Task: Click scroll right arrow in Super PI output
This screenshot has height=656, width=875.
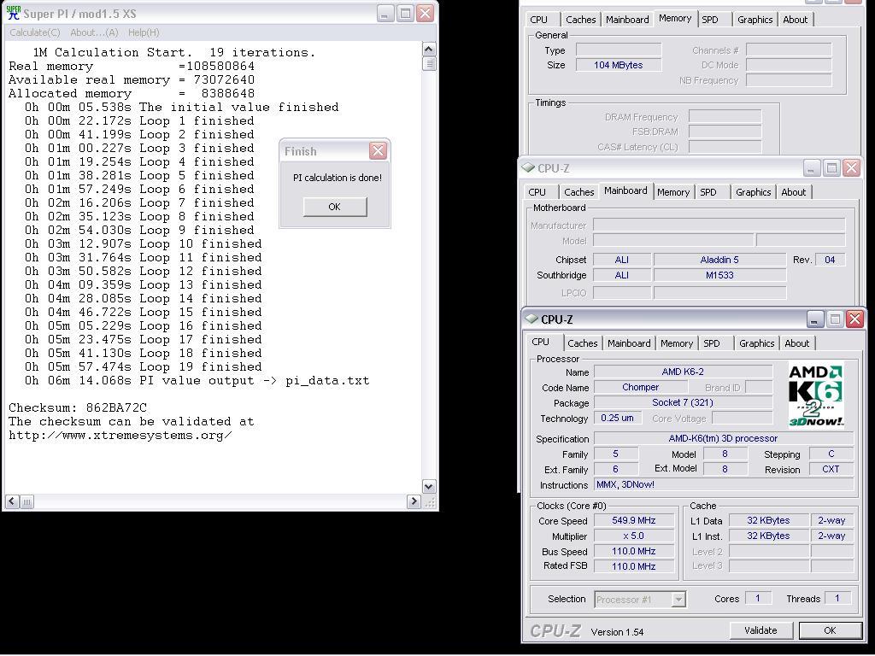Action: pos(414,501)
